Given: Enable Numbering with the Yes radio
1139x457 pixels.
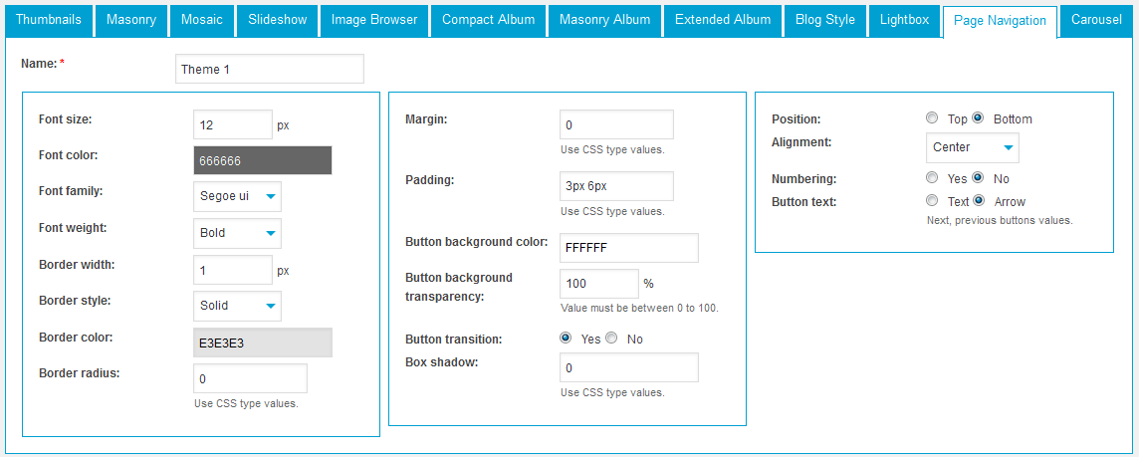Looking at the screenshot, I should [932, 178].
